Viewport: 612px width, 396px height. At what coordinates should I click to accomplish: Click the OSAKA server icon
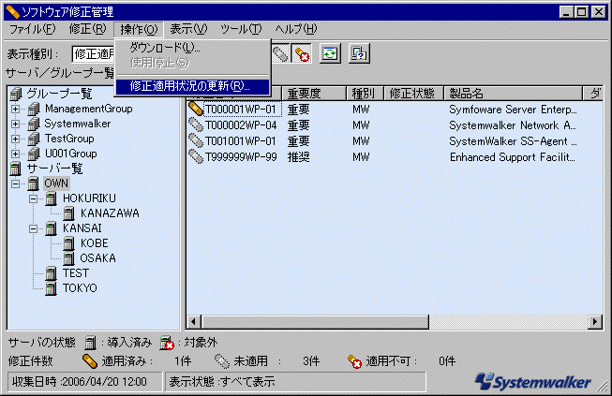69,258
